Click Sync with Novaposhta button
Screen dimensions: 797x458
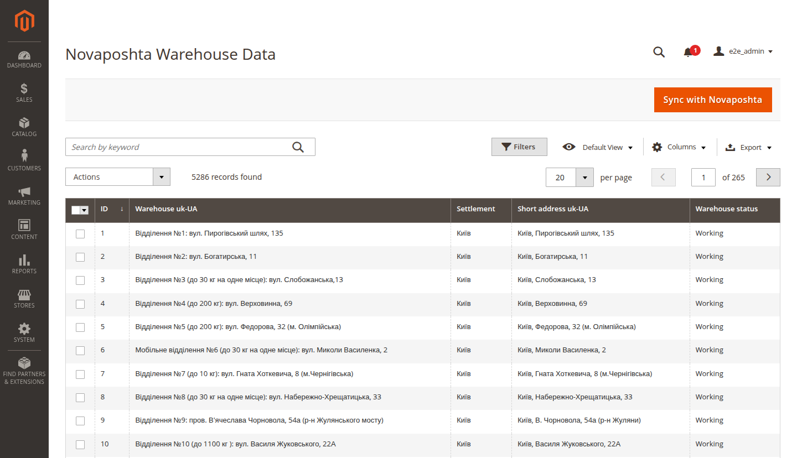[x=713, y=100]
